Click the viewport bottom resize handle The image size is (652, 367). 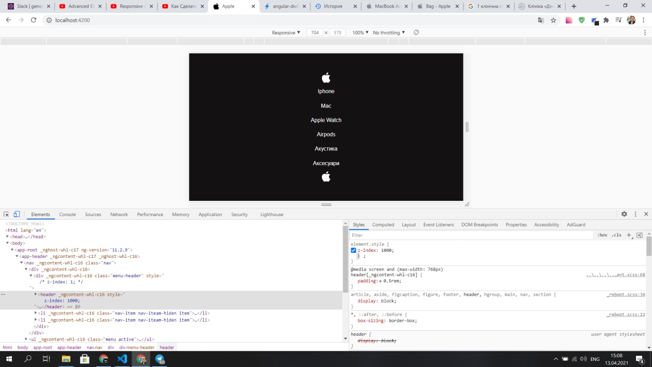(326, 204)
